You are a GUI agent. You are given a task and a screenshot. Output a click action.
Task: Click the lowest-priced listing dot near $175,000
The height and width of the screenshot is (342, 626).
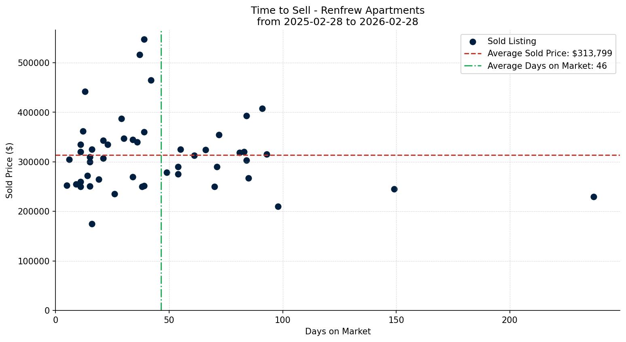[x=92, y=224]
